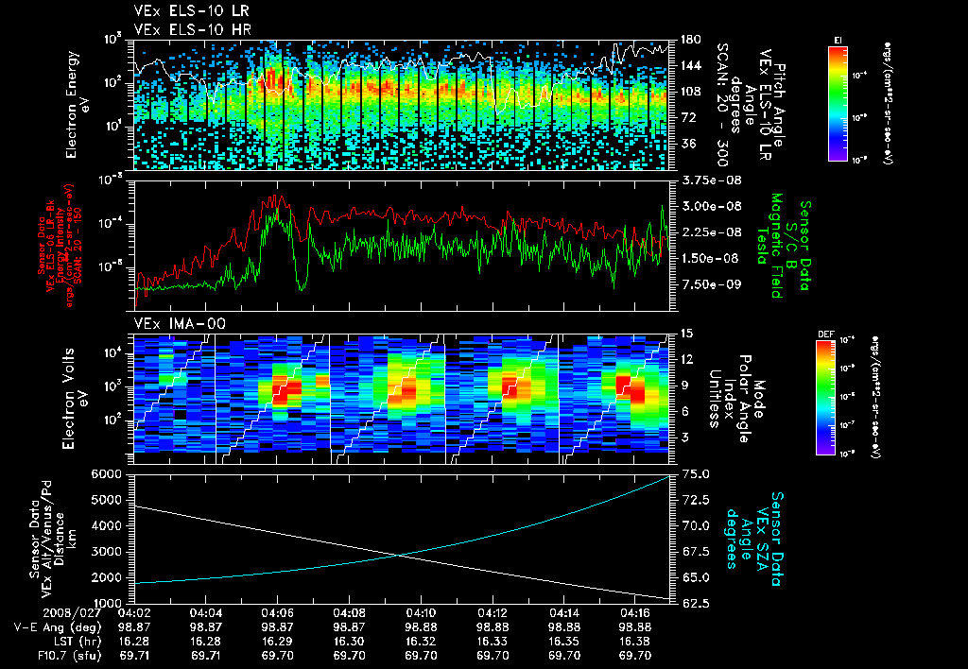This screenshot has height=669, width=968.
Task: Click the altitude tick '2000'
Action: click(x=105, y=577)
